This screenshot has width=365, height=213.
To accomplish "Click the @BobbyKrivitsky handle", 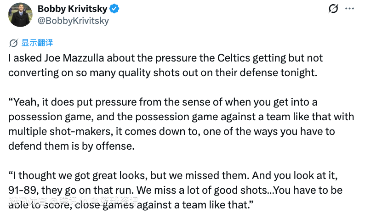I will [73, 21].
